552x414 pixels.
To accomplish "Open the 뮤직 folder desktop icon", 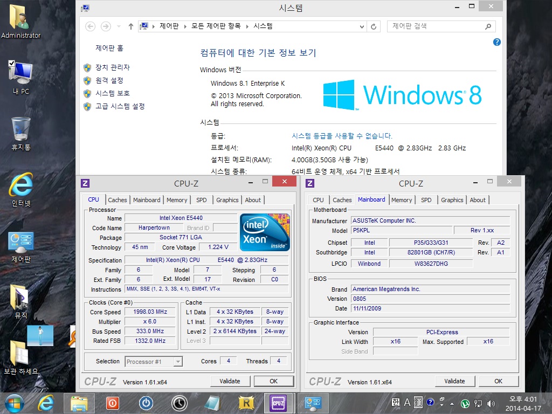I will (x=20, y=301).
